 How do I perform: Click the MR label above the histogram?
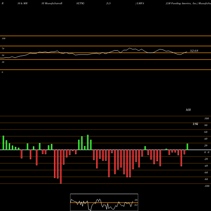pos(188,110)
